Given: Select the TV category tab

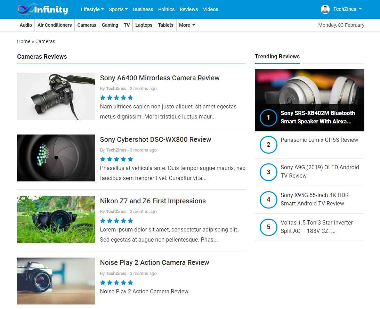Looking at the screenshot, I should coord(127,25).
